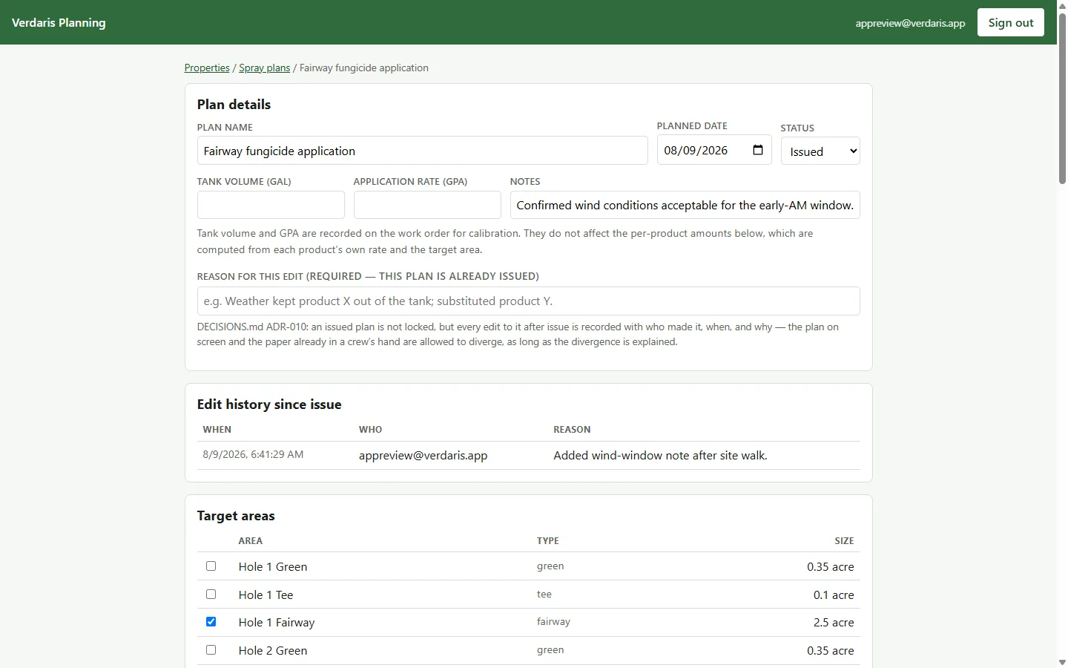This screenshot has height=668, width=1068.
Task: Click the Planned date field value
Action: coord(696,150)
